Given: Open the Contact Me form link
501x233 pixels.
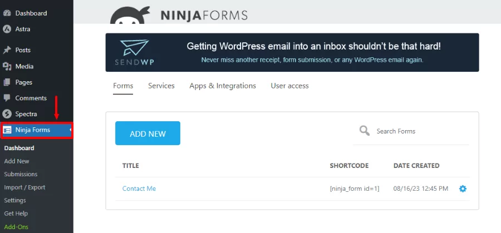Looking at the screenshot, I should coord(139,189).
